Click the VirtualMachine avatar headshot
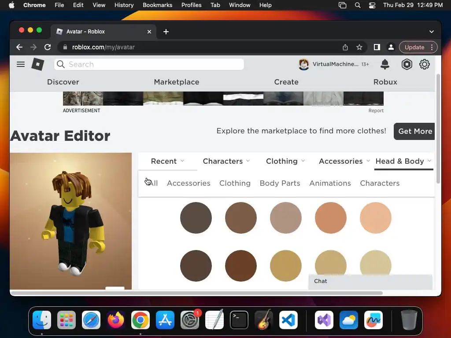Viewport: 451px width, 338px height. pyautogui.click(x=304, y=64)
